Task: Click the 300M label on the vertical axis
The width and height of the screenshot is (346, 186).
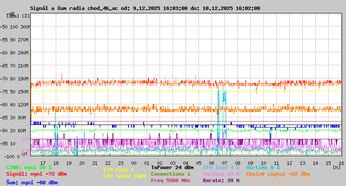Action: click(25, 27)
